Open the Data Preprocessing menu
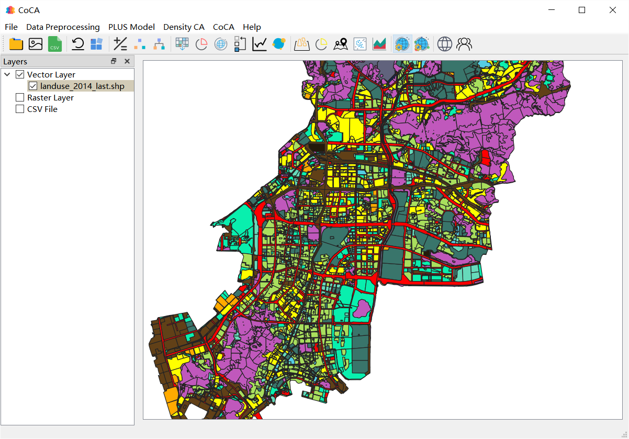This screenshot has height=439, width=629. click(x=63, y=27)
